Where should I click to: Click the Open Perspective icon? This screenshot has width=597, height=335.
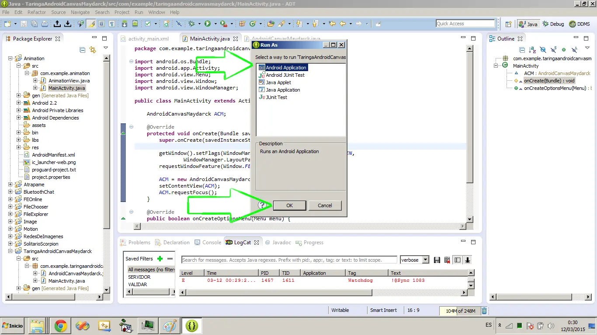tap(508, 24)
